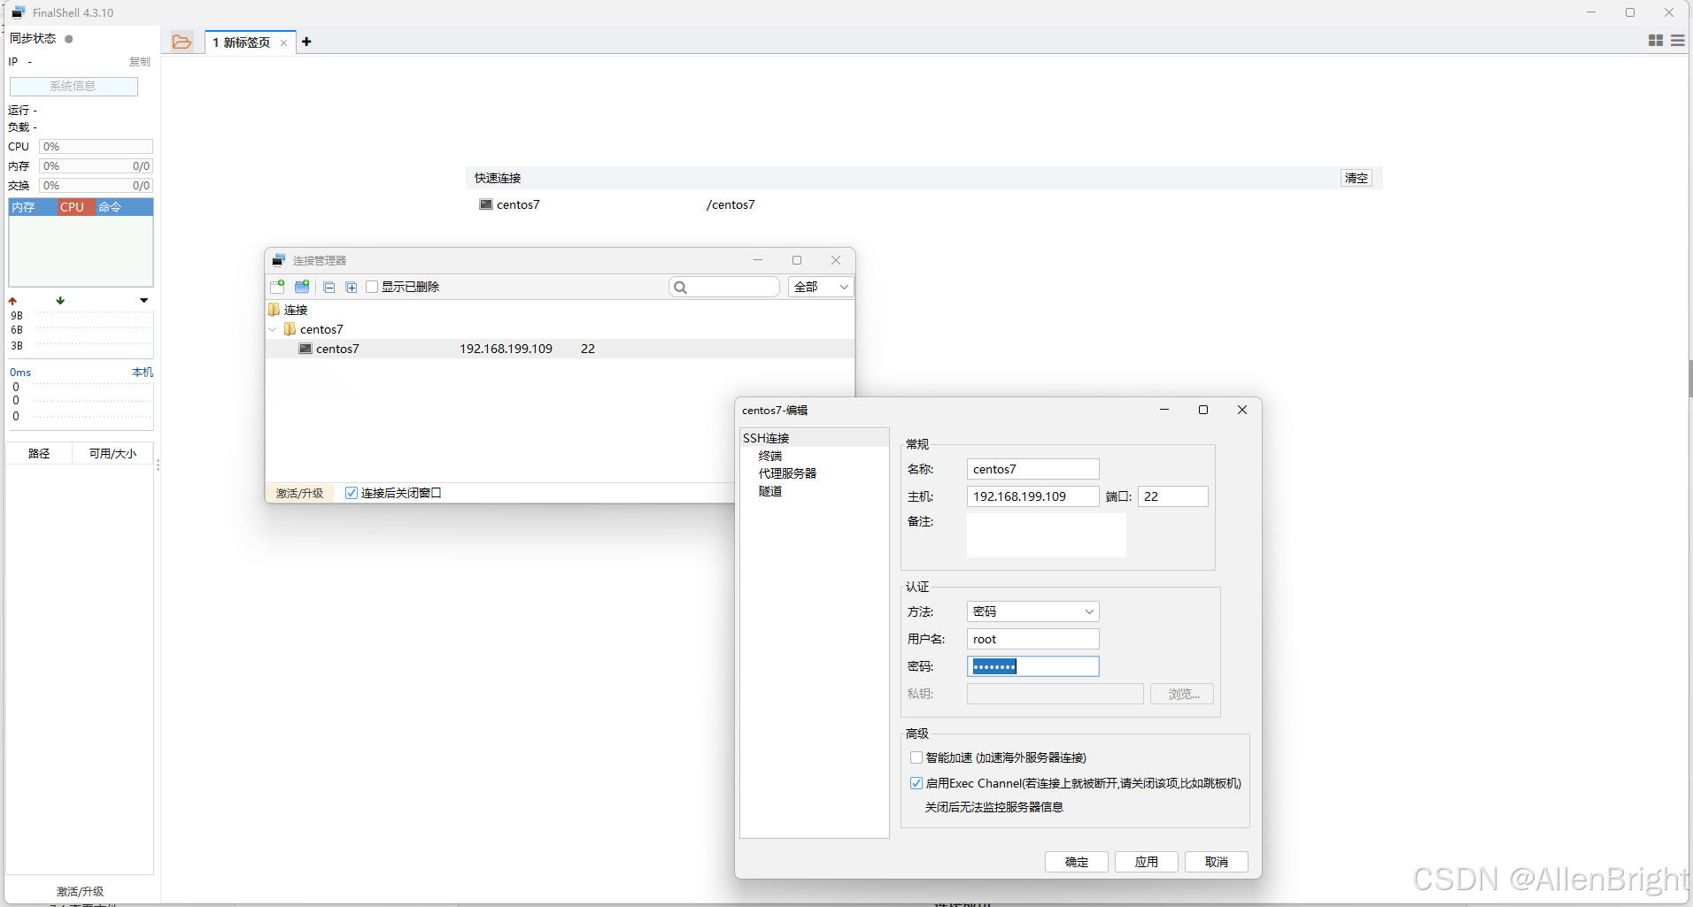Toggle 连接后关闭窗口 checkbox
Image resolution: width=1693 pixels, height=907 pixels.
pos(352,493)
